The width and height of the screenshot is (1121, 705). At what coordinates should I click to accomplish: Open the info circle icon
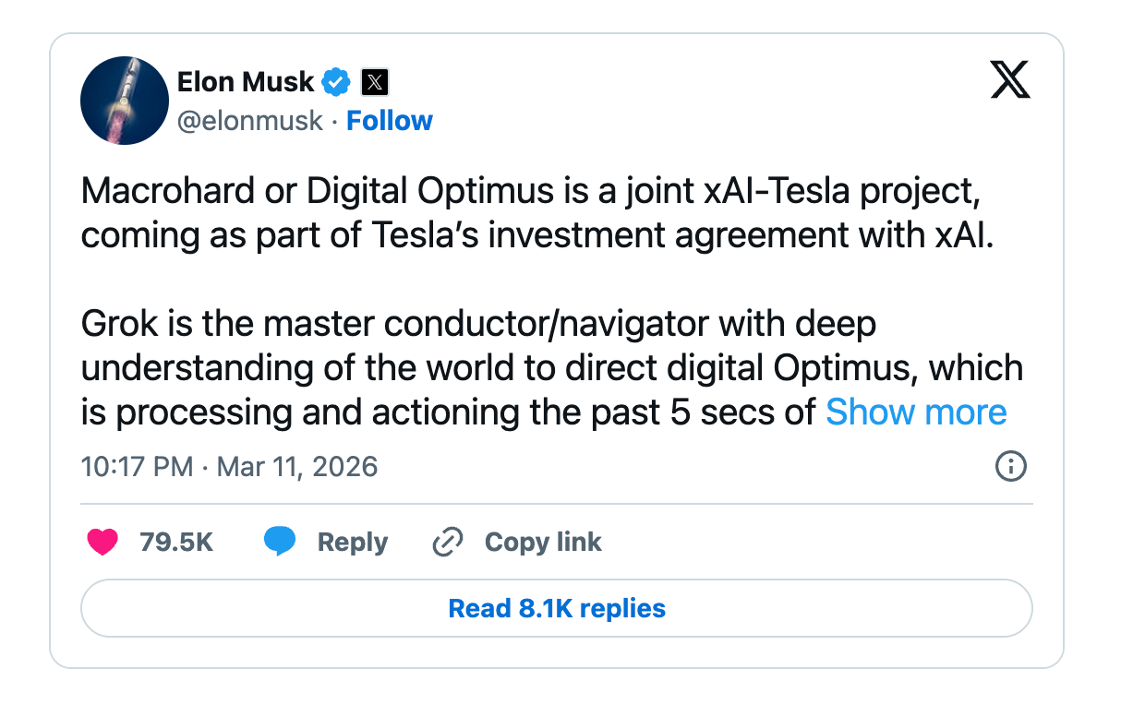click(x=1011, y=466)
